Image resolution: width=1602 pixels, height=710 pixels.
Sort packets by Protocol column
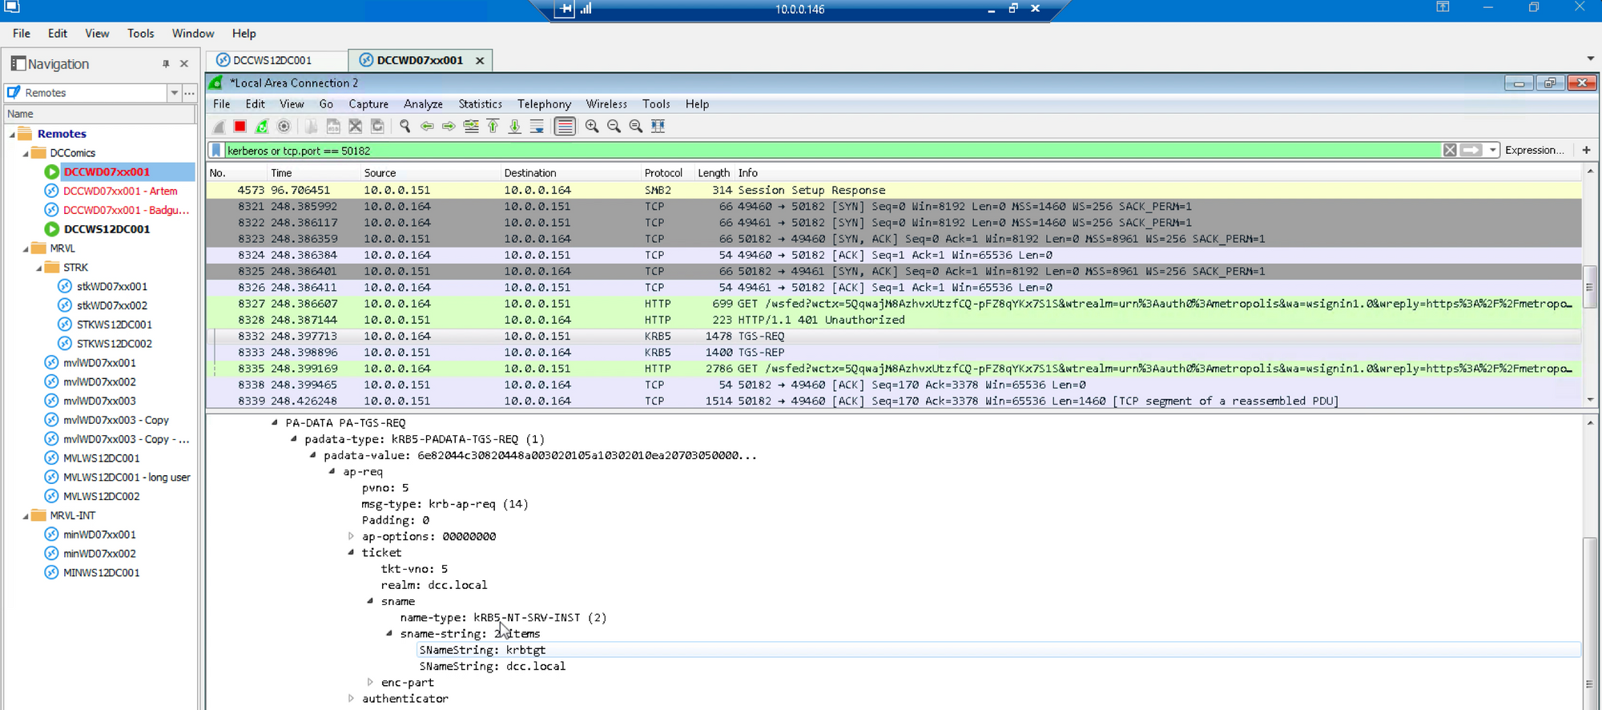click(x=663, y=173)
